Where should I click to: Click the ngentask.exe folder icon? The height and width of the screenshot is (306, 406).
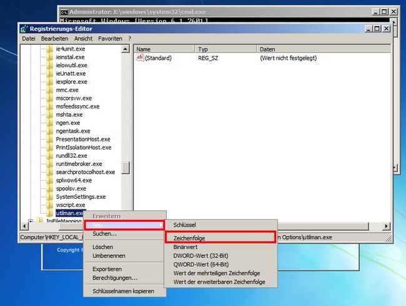(x=50, y=131)
